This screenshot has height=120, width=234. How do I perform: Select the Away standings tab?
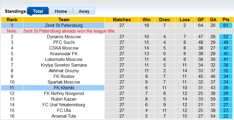[x=84, y=11]
